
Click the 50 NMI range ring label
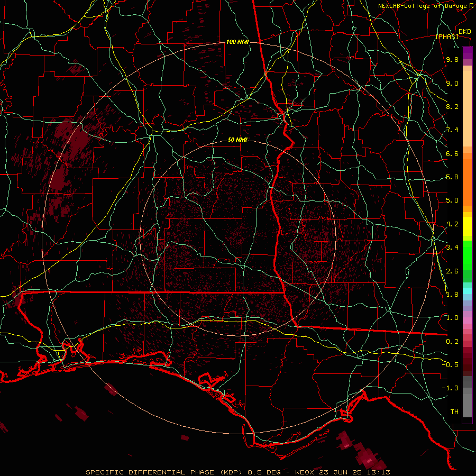(237, 140)
